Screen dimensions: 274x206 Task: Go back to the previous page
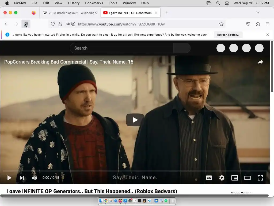click(6, 24)
